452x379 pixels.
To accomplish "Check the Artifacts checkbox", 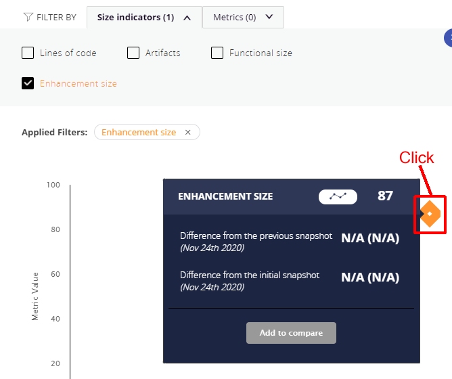I will coord(133,53).
